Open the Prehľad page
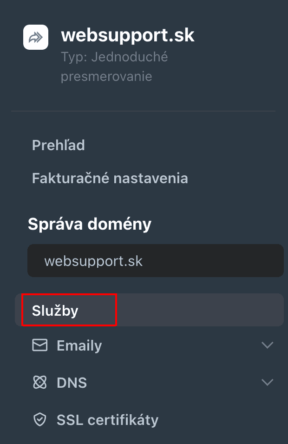This screenshot has height=444, width=288. point(58,145)
